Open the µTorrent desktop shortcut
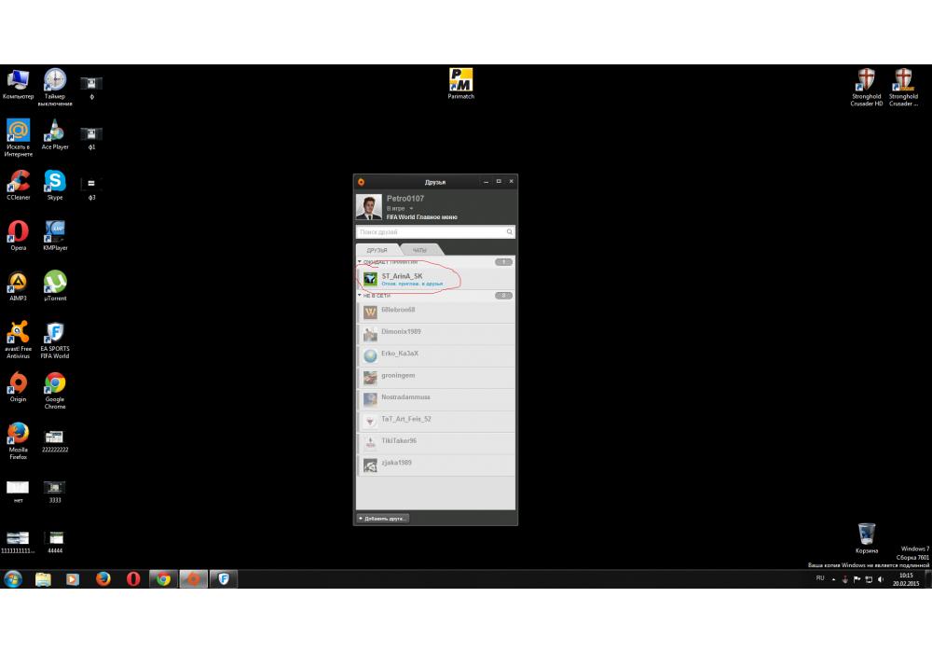The width and height of the screenshot is (932, 653). pos(55,286)
